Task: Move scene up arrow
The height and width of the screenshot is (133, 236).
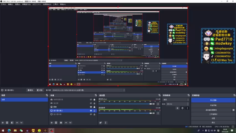Action: click(x=17, y=123)
